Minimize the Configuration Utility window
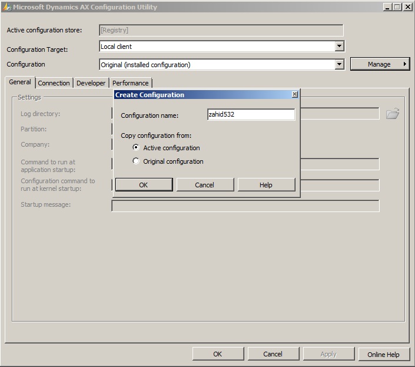The width and height of the screenshot is (415, 367). click(x=387, y=7)
